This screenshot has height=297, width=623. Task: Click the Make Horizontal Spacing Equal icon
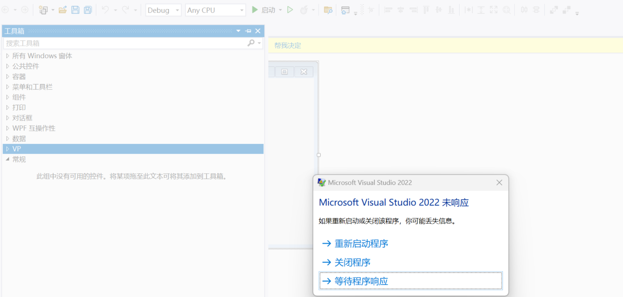pyautogui.click(x=524, y=10)
